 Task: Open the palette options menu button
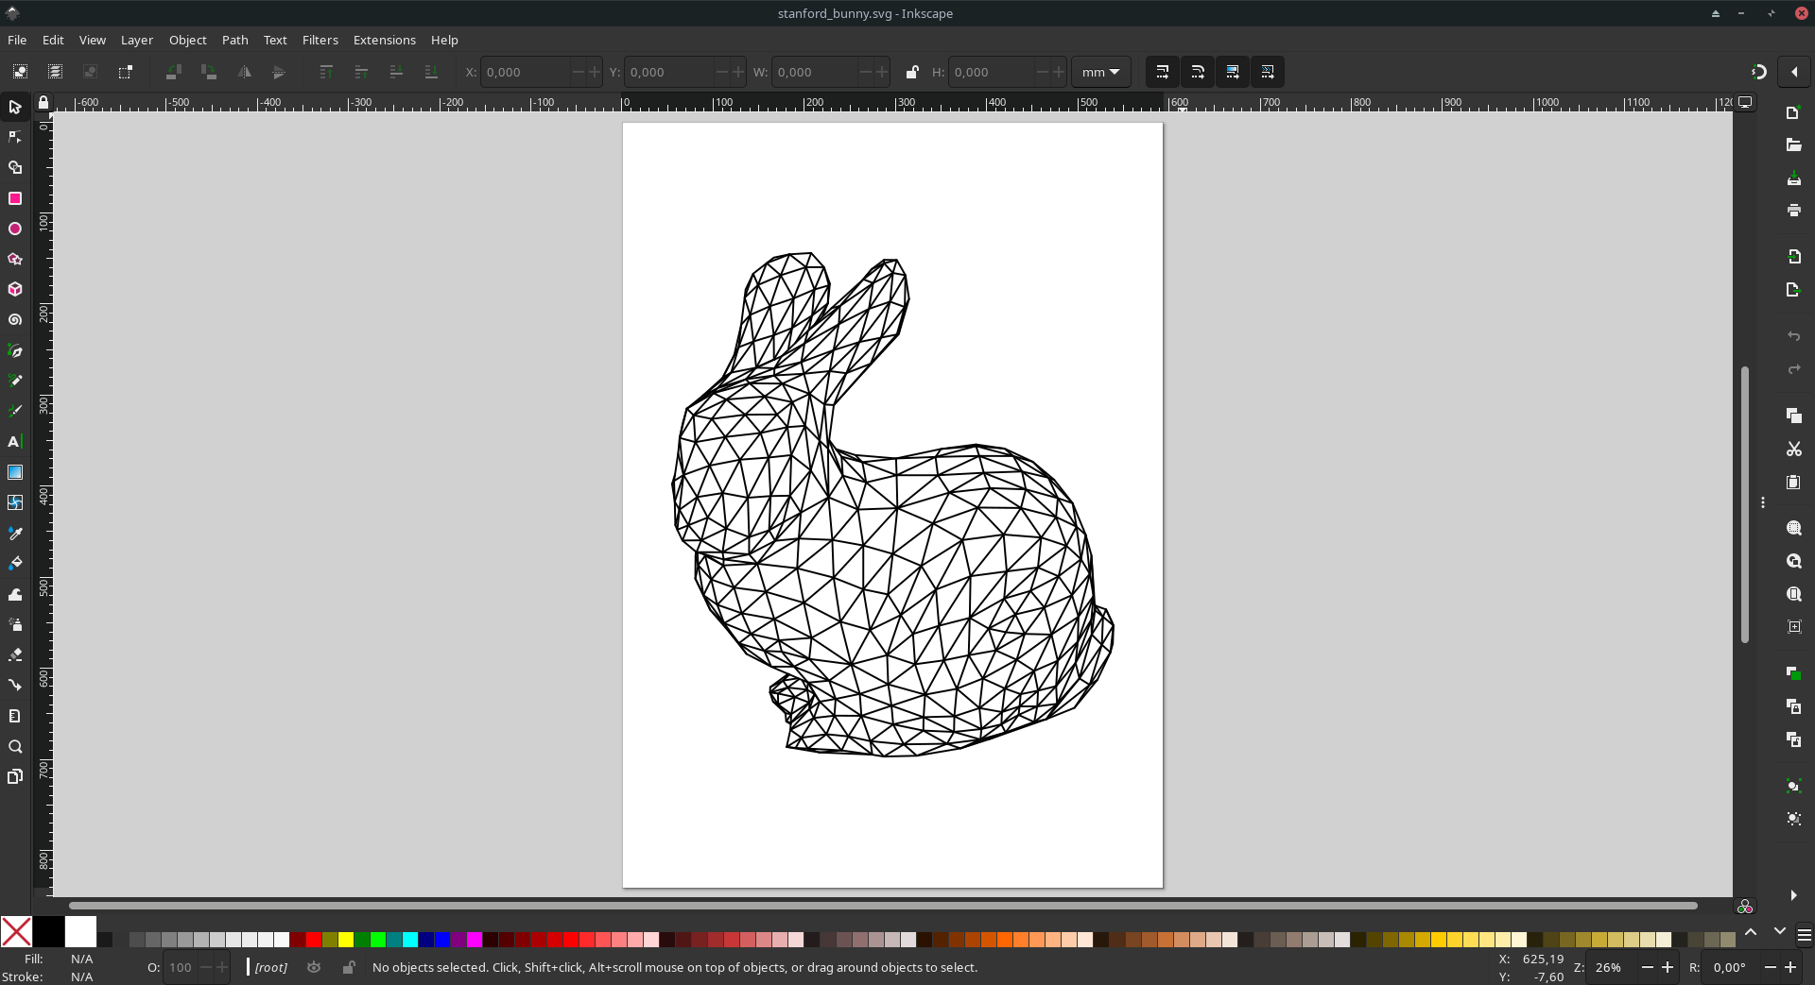pos(1804,935)
